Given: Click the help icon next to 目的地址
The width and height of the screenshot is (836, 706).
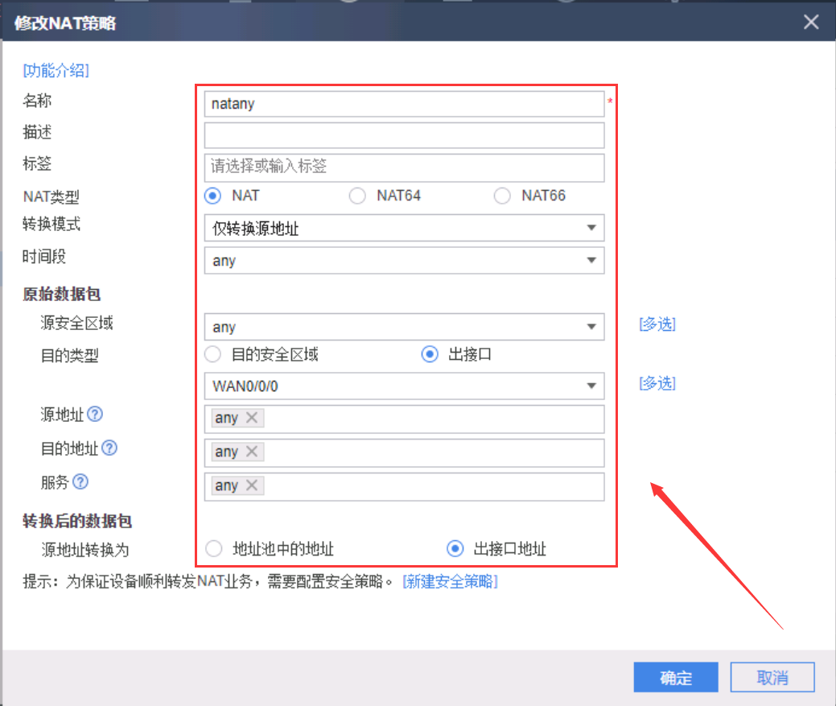Looking at the screenshot, I should pos(109,448).
